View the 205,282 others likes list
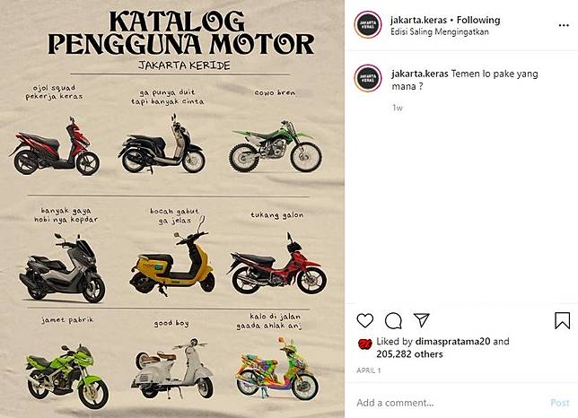Screen dimensions: 578x418 tap(409, 354)
